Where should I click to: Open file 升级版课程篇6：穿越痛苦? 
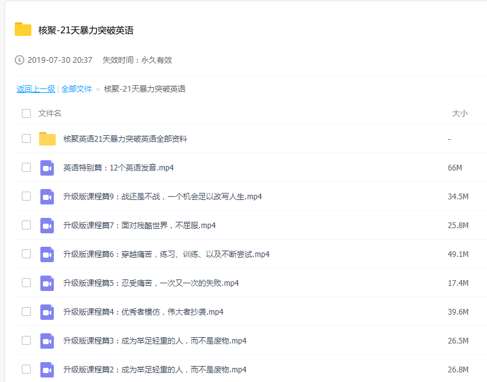[166, 254]
